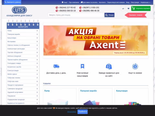Click the Акції та знижки label
155x116 pixels.
click(135, 73)
